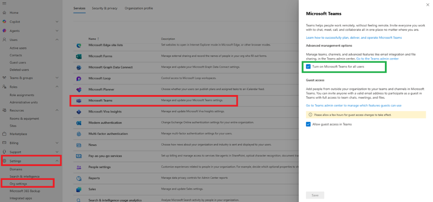
Task: Switch to the Services tab
Action: pos(79,8)
